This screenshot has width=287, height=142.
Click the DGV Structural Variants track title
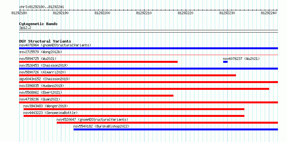[x=45, y=41]
